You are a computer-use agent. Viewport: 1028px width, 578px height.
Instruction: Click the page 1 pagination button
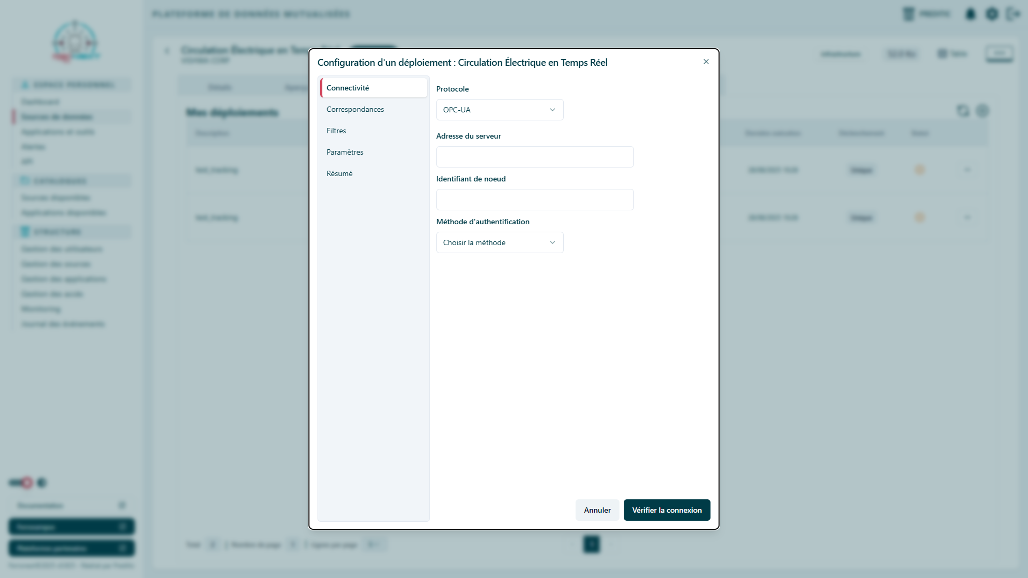592,544
